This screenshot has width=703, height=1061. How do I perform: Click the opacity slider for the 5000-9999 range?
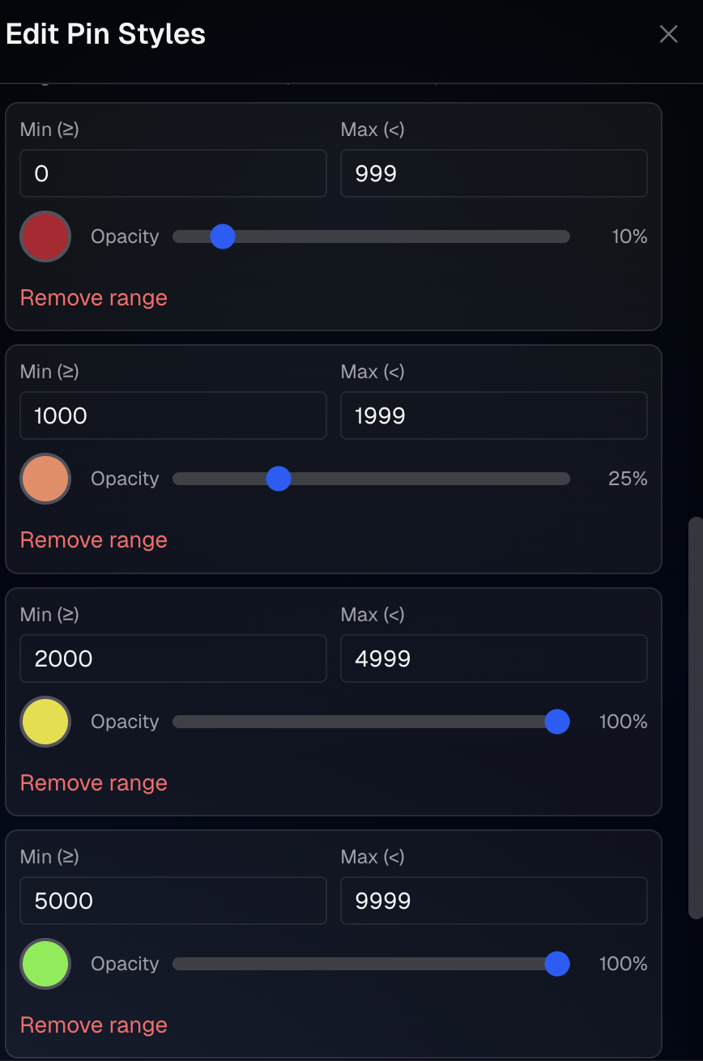tap(557, 964)
